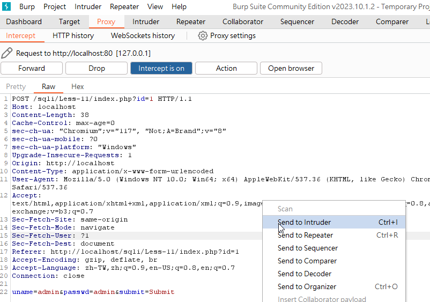This screenshot has height=302, width=430.
Task: Click the 'Cache-Control: max-age=0' line
Action: (x=63, y=123)
